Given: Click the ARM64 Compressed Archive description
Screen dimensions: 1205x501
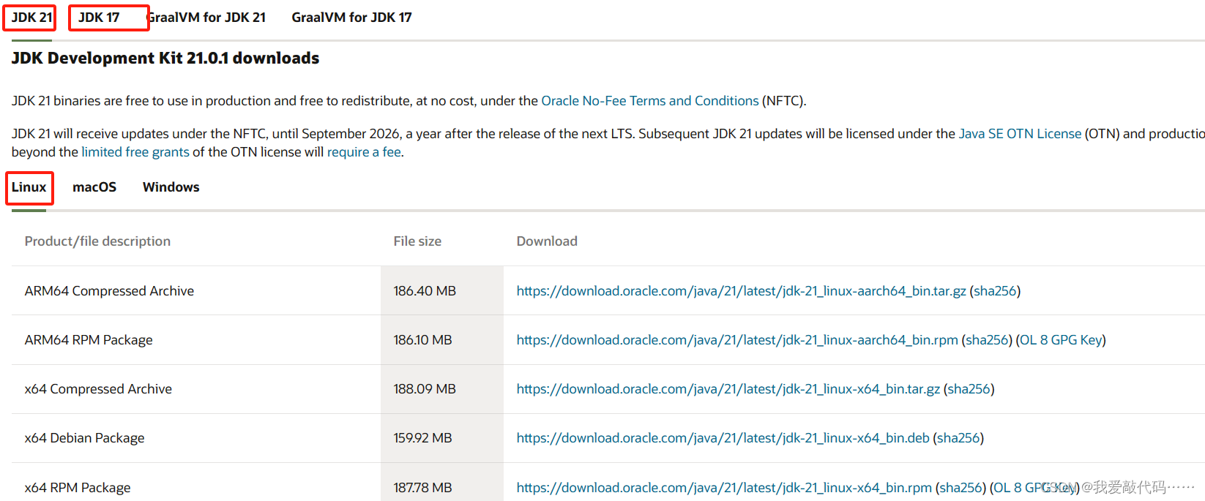Looking at the screenshot, I should (x=109, y=291).
